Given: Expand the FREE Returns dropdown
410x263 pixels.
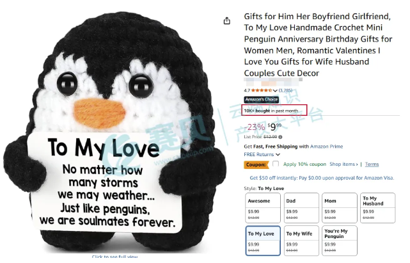Looking at the screenshot, I should pos(278,155).
